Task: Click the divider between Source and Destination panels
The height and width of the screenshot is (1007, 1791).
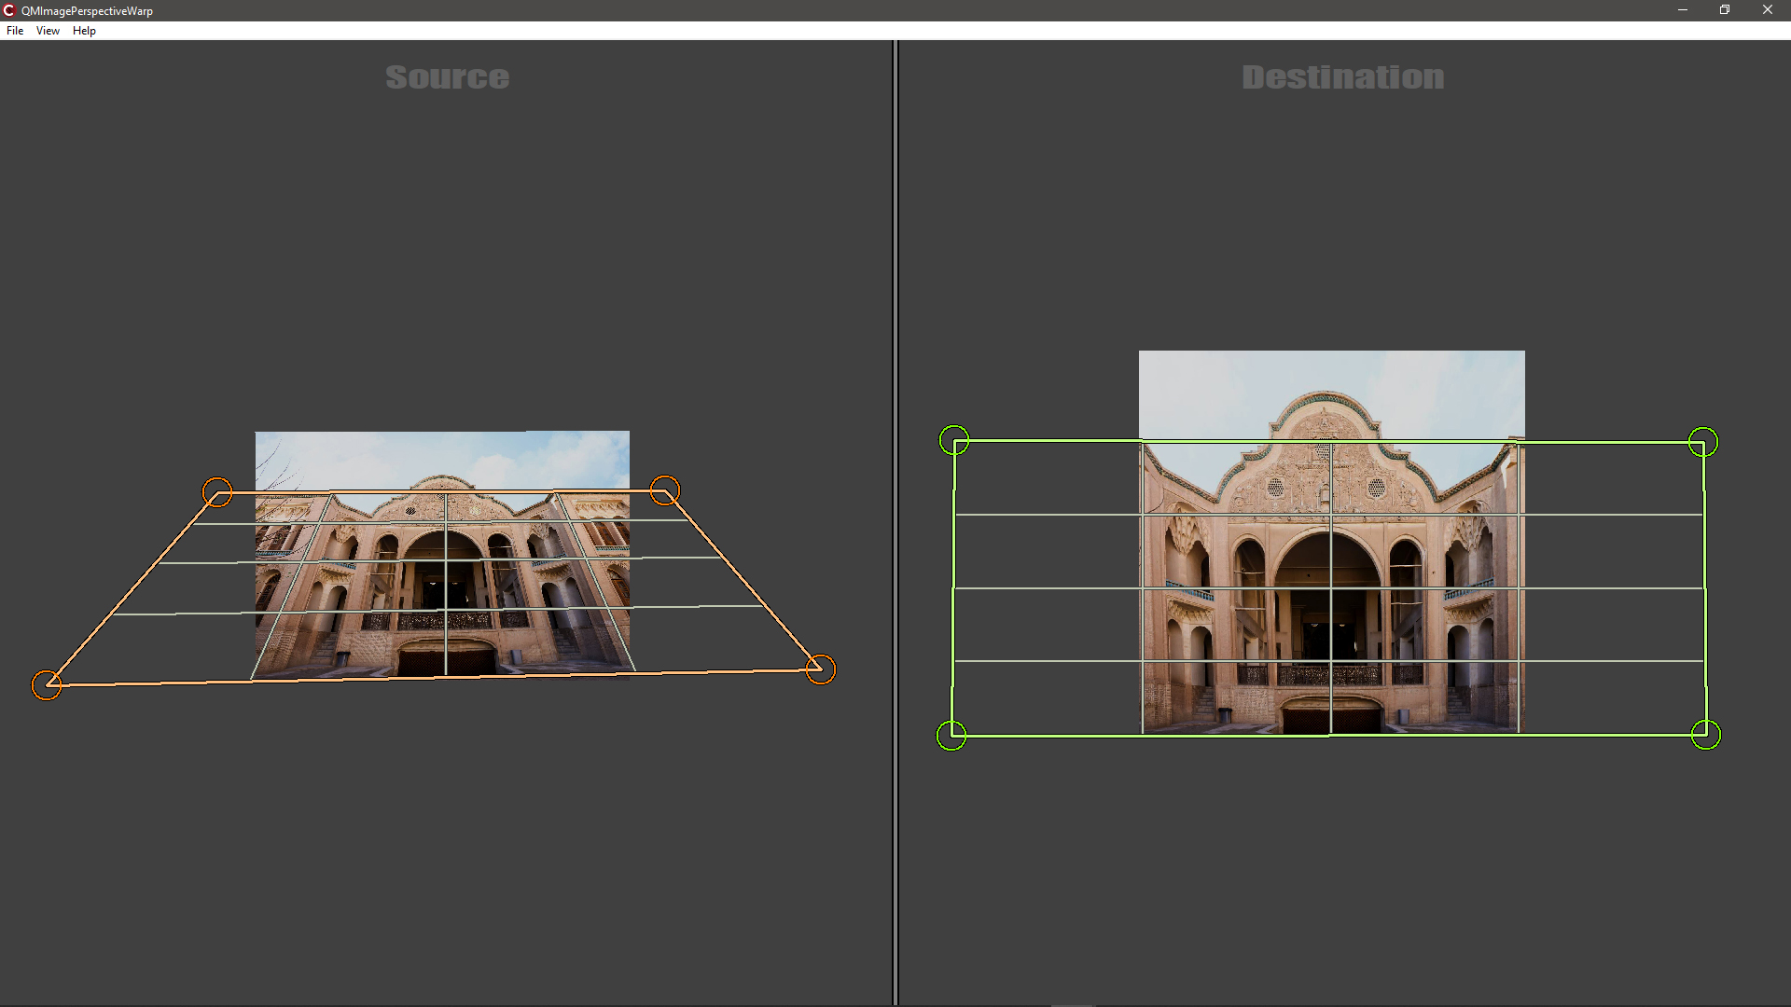Action: (x=895, y=504)
